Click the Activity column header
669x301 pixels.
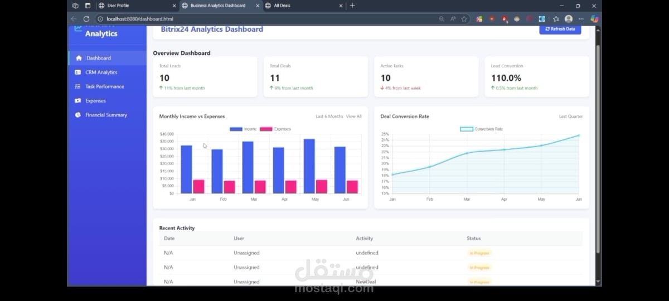[365, 239]
